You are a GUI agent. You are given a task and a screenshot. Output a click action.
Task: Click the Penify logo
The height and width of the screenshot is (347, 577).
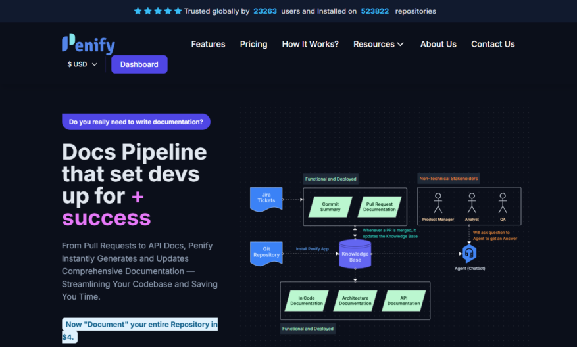pyautogui.click(x=88, y=44)
